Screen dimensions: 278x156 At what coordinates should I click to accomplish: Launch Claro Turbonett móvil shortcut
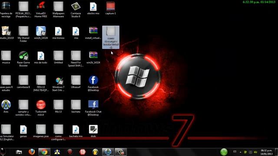tap(41, 108)
